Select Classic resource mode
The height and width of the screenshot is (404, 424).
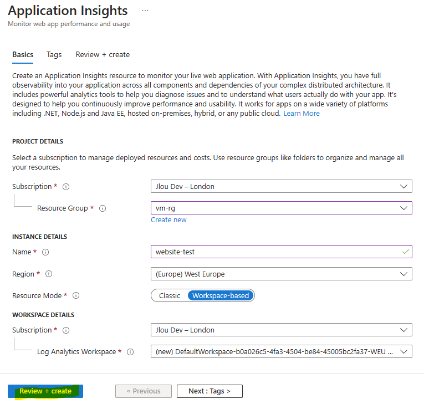(170, 295)
